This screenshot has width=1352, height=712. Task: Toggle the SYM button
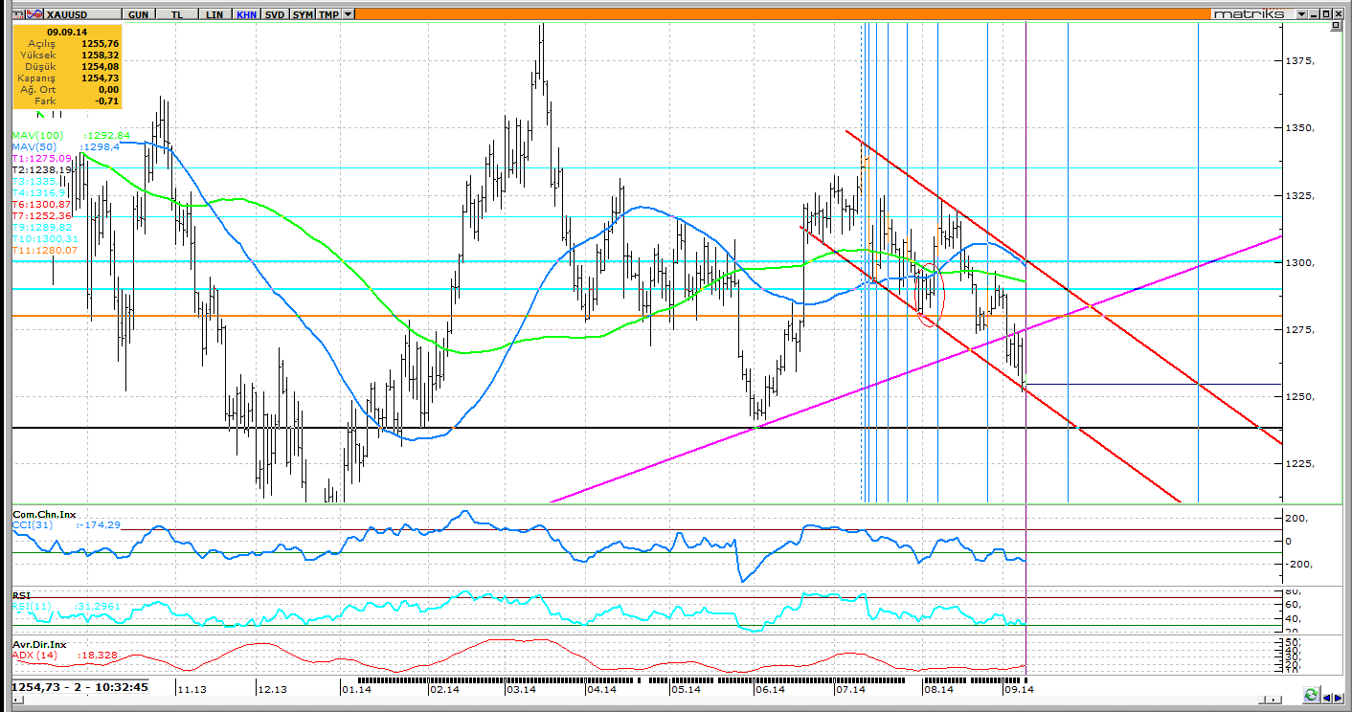(x=303, y=14)
